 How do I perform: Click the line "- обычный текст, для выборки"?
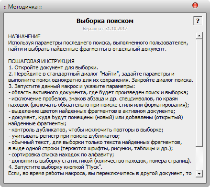pyautogui.click(x=95, y=142)
